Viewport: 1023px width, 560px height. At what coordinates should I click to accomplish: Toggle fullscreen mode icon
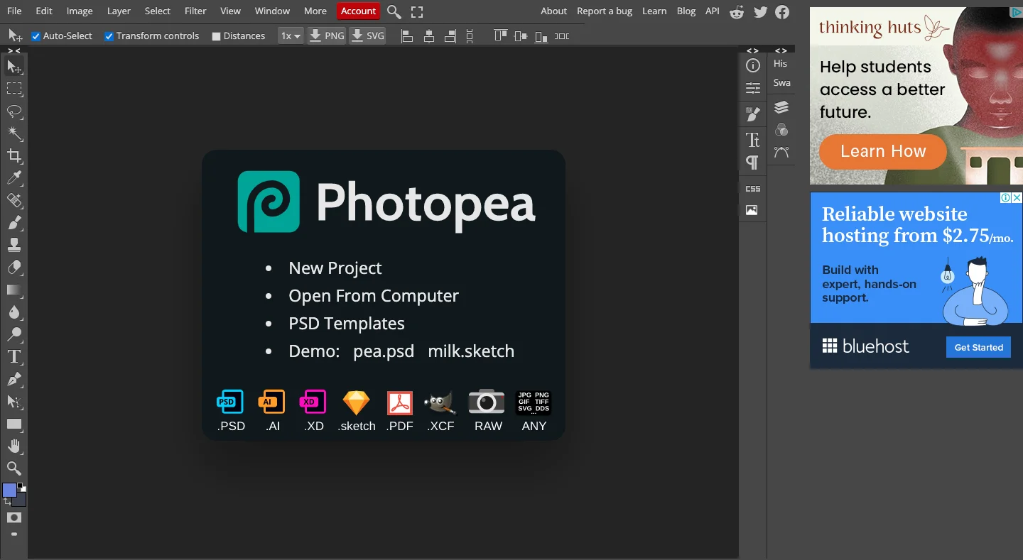coord(417,11)
